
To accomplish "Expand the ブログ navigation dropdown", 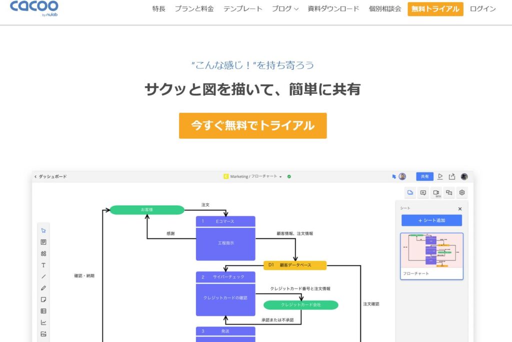I will coord(284,8).
